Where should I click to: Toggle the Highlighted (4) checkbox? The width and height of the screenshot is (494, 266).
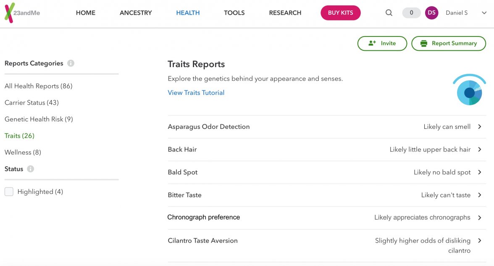click(x=9, y=191)
